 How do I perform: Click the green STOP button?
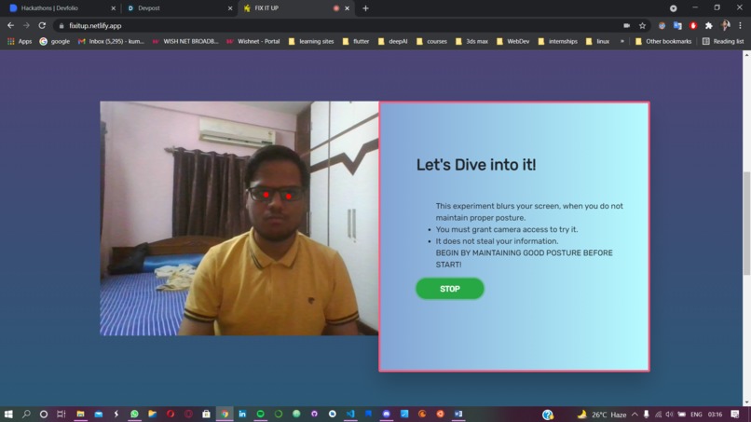pos(450,289)
